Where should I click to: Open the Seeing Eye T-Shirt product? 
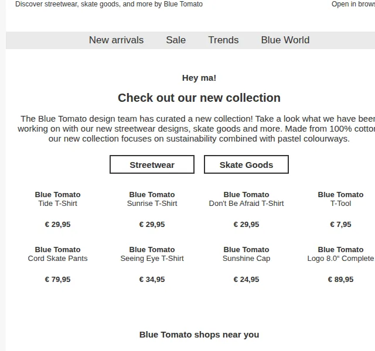coord(152,259)
